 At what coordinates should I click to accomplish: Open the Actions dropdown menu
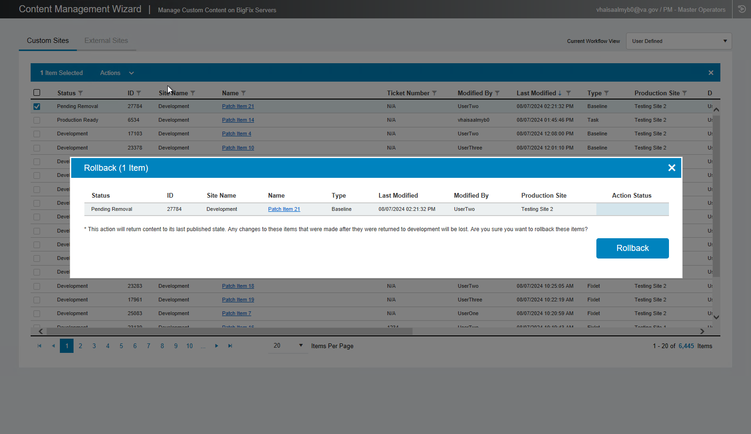pos(117,73)
